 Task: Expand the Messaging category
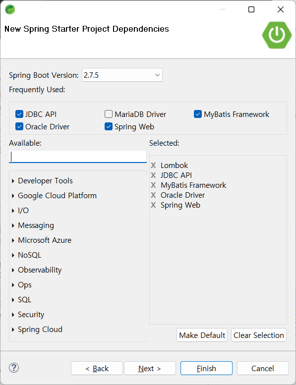point(13,225)
